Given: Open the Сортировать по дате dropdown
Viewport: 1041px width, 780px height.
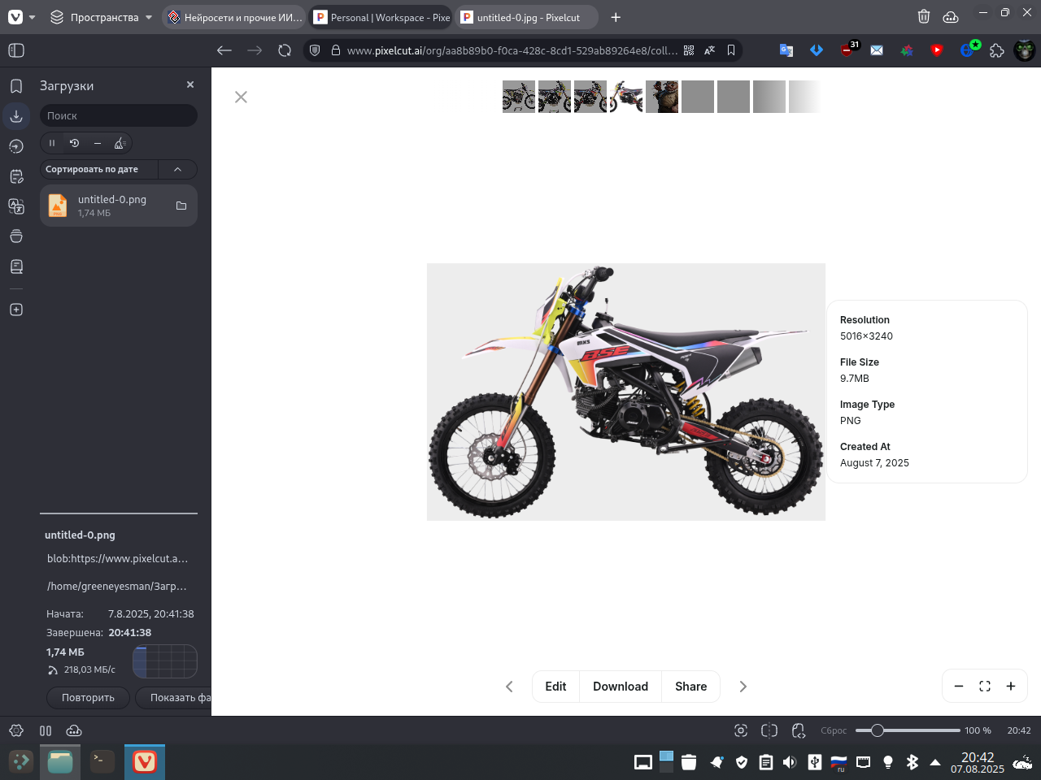Looking at the screenshot, I should [x=98, y=169].
